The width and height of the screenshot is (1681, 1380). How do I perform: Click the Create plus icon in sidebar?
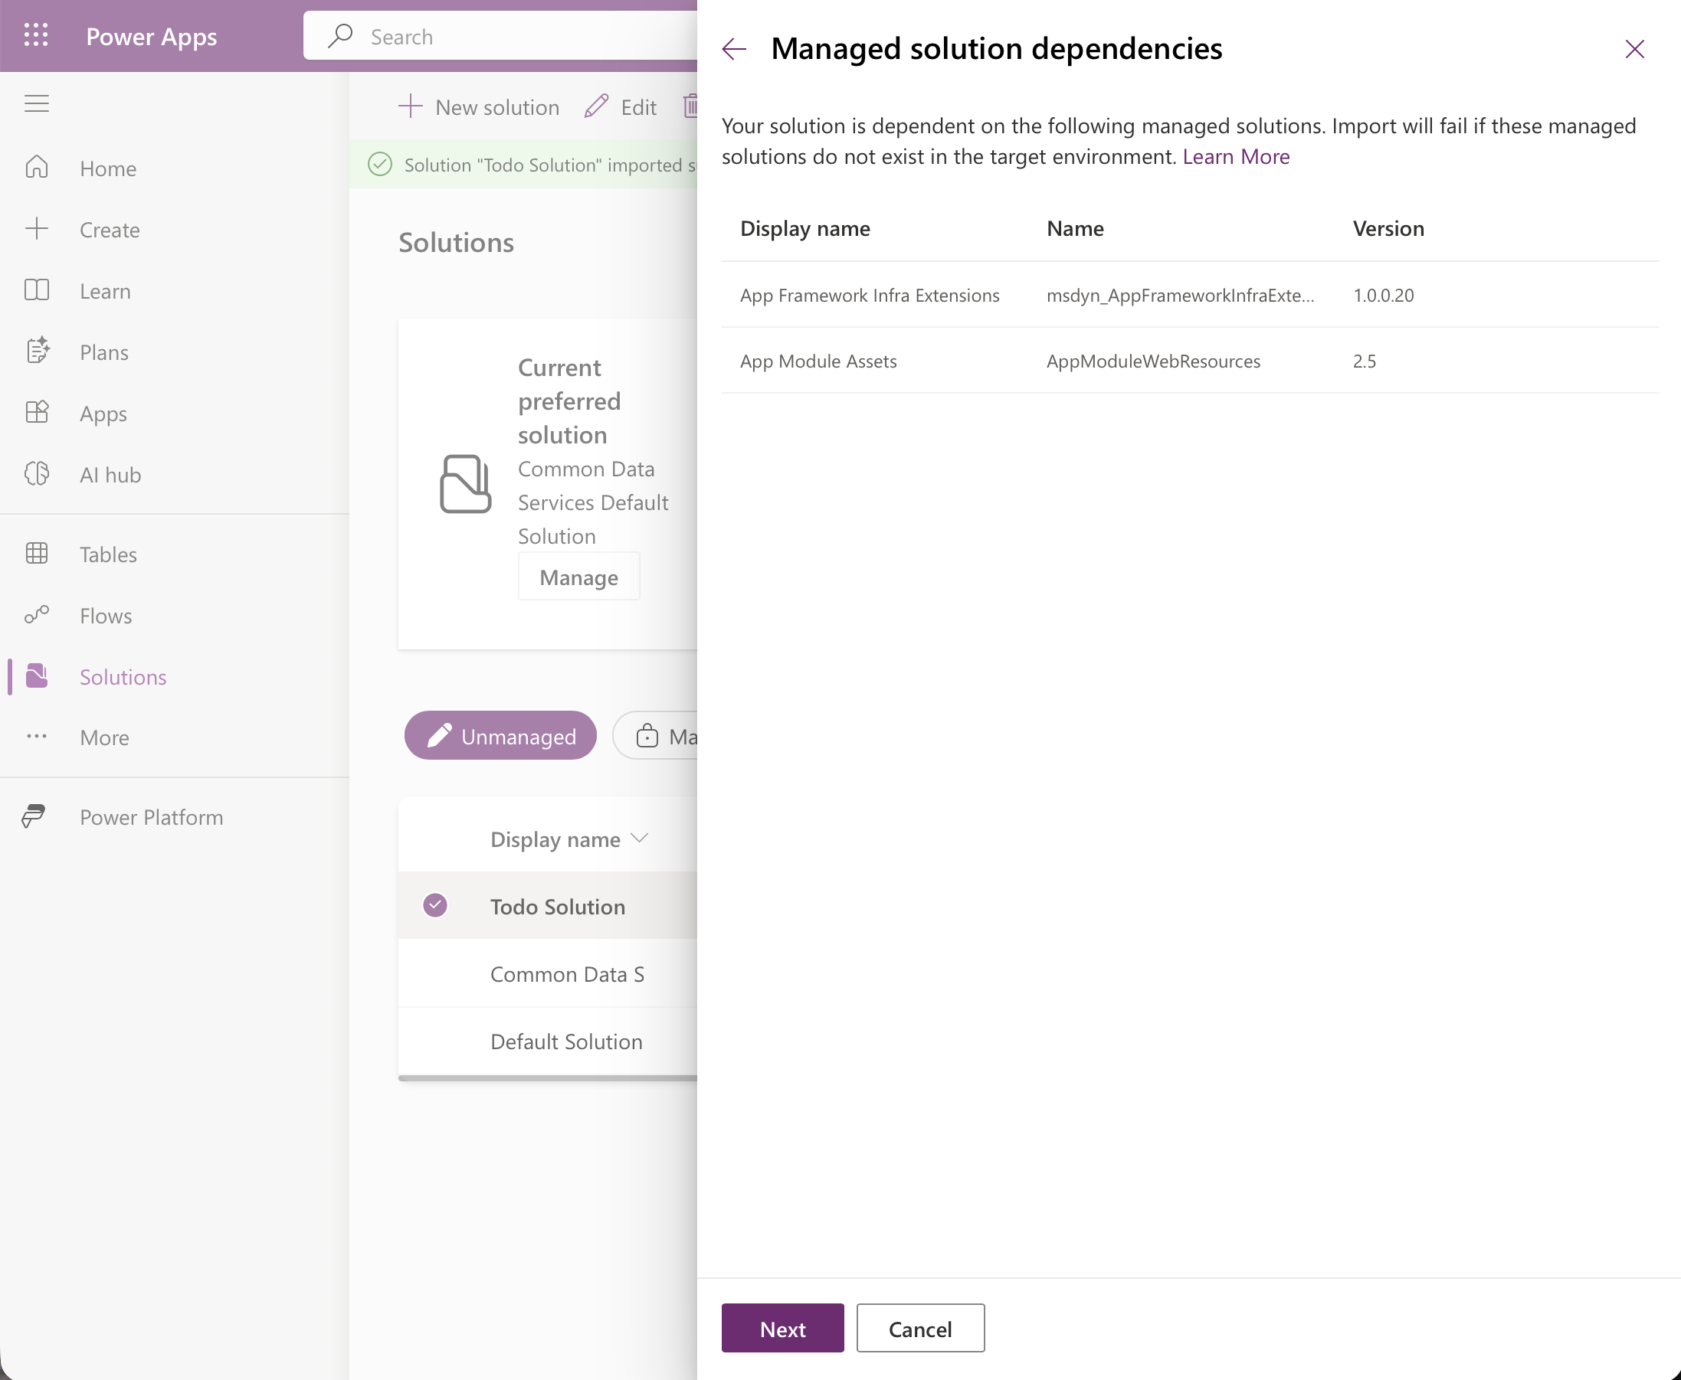(37, 229)
